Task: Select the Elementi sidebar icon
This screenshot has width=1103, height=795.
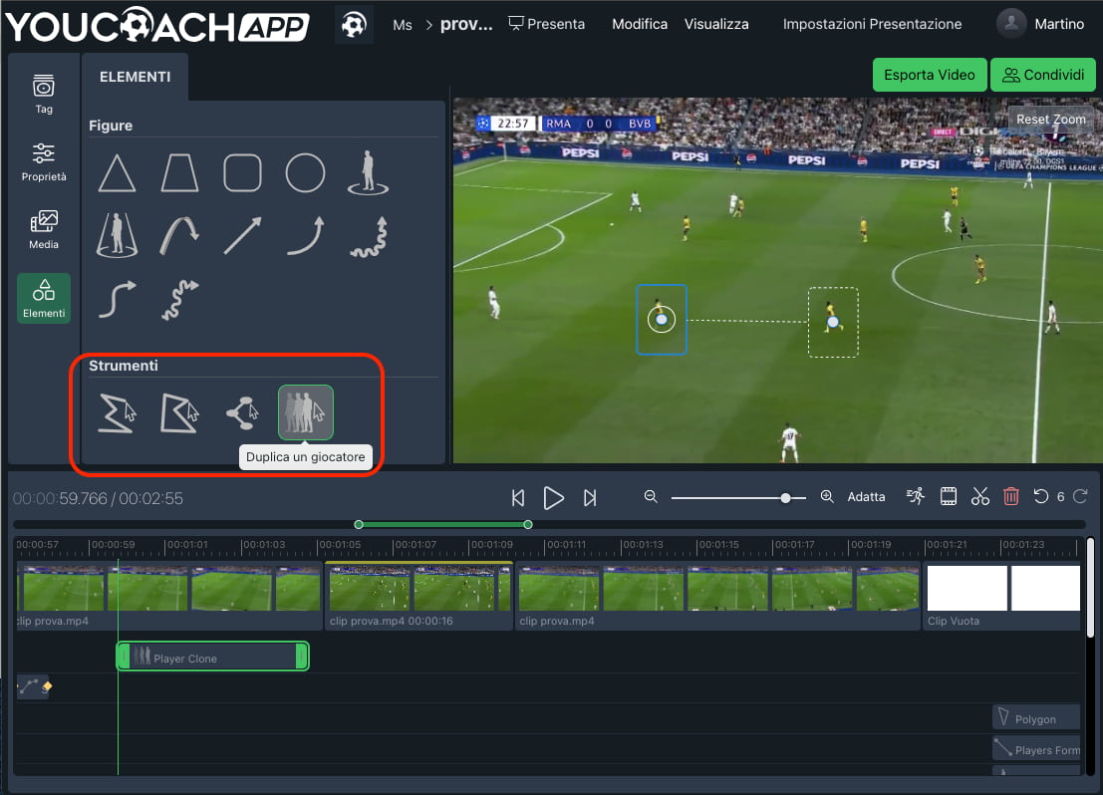Action: (43, 297)
